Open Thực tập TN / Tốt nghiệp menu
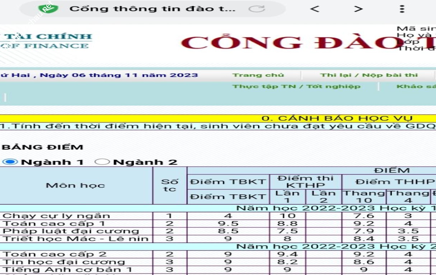Screen dimensions: 436x275 click(x=296, y=86)
